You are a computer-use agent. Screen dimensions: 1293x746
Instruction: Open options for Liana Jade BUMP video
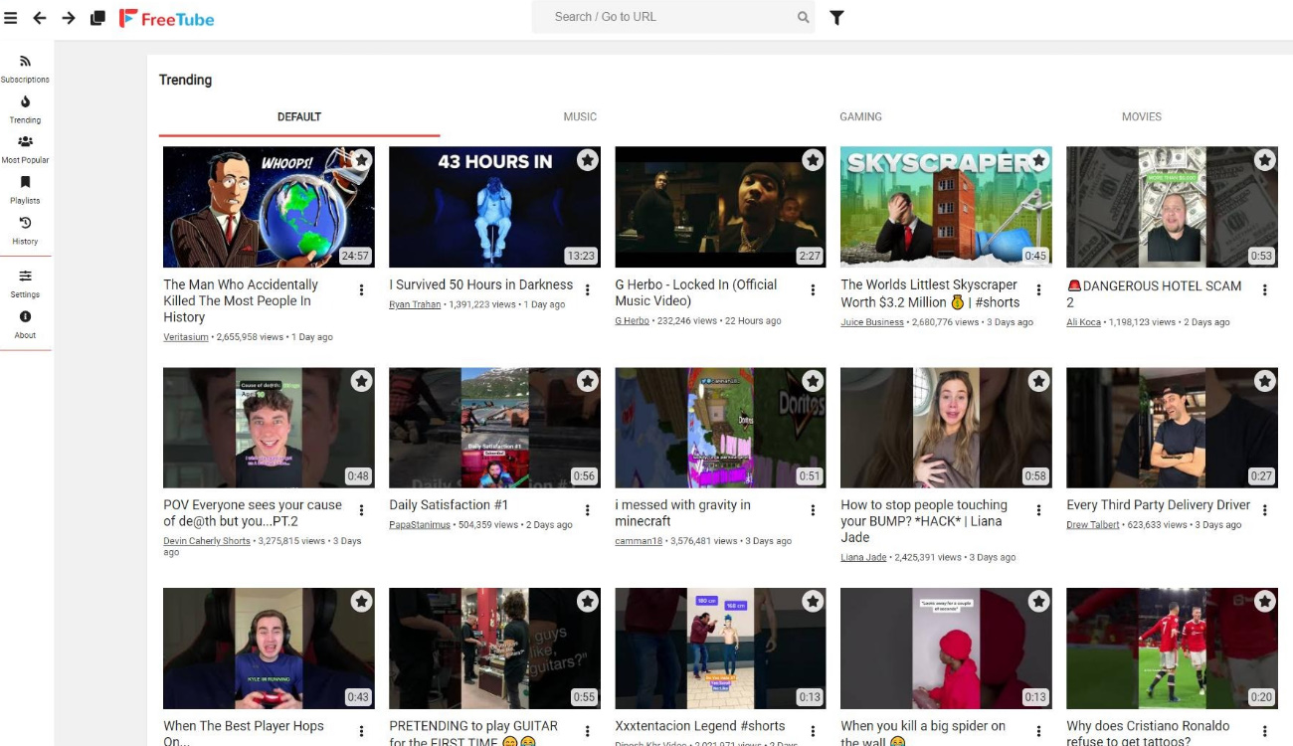[x=1039, y=510]
